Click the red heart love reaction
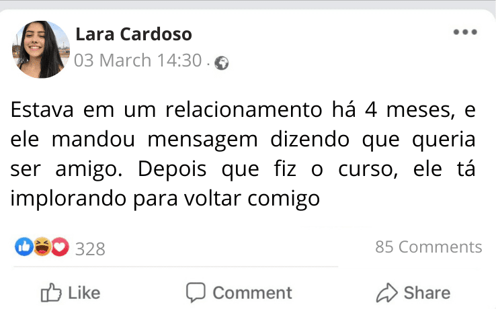Viewport: 496px width, 309px height. tap(60, 248)
